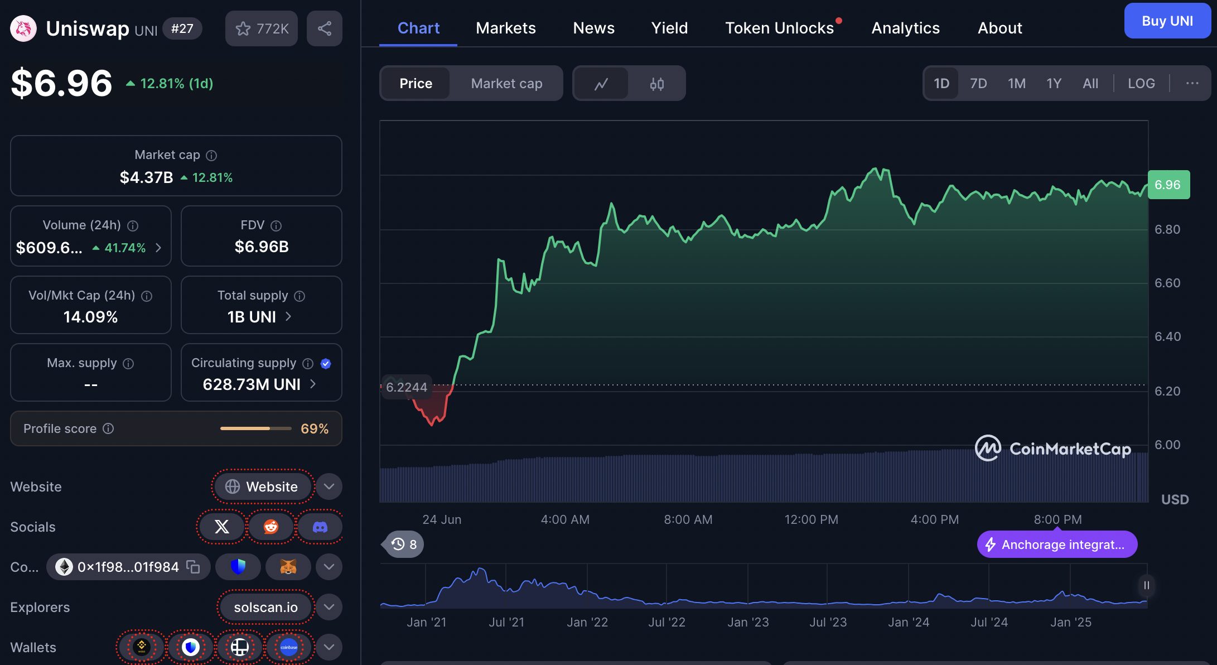Open Uniswap's X (Twitter) social link
Viewport: 1217px width, 665px height.
221,527
